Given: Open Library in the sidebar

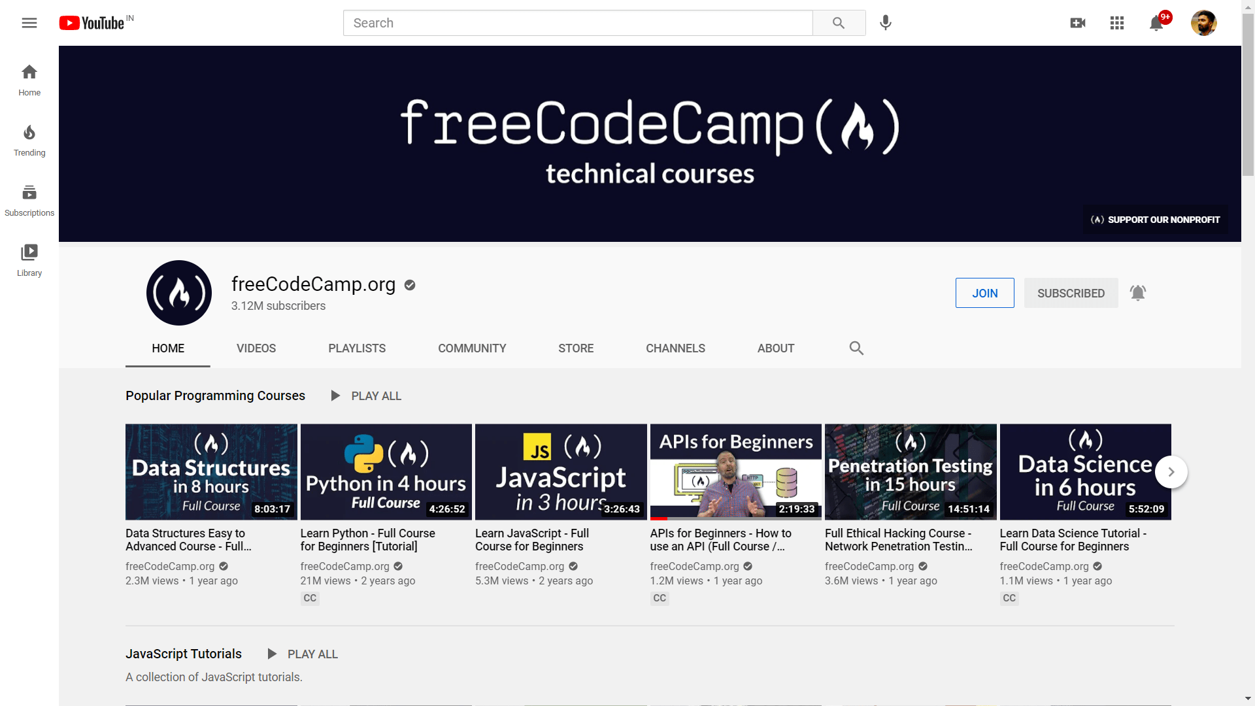Looking at the screenshot, I should coord(29,260).
